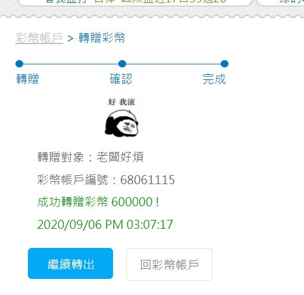Click the 確認 step label
304x295 pixels.
pyautogui.click(x=121, y=79)
